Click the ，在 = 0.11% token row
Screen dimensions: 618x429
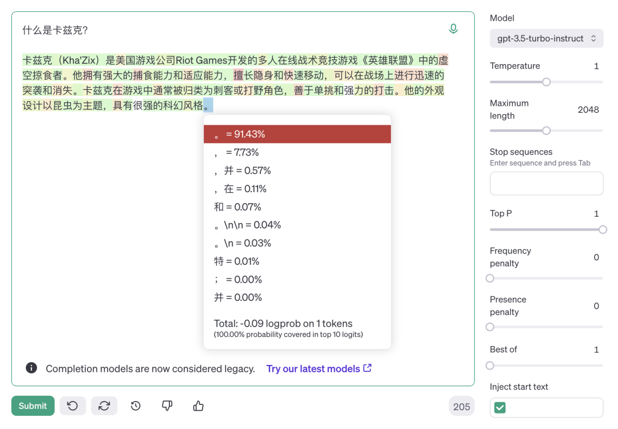coord(297,189)
